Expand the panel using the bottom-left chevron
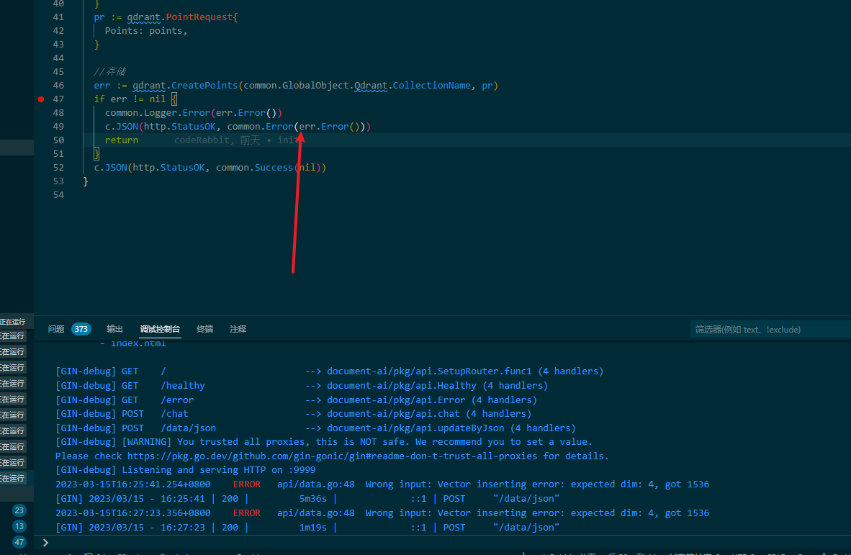Screen dimensions: 851x555 coord(45,542)
